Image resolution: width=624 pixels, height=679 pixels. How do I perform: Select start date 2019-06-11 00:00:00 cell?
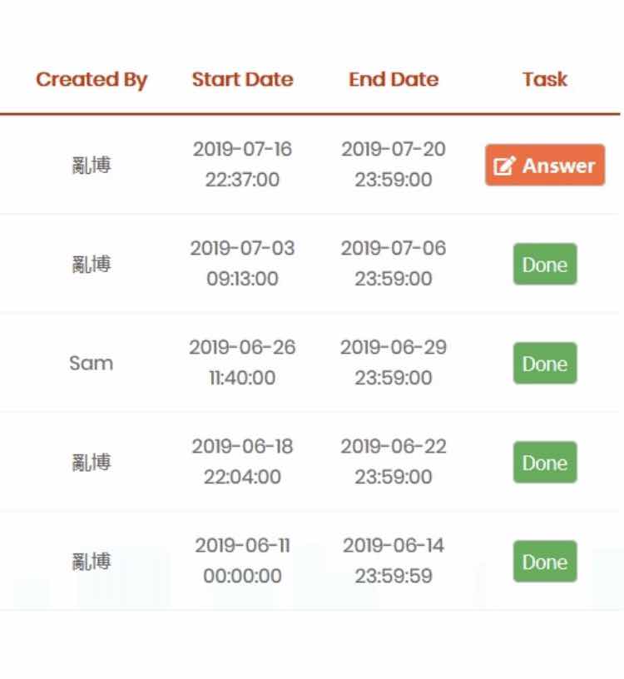coord(242,561)
